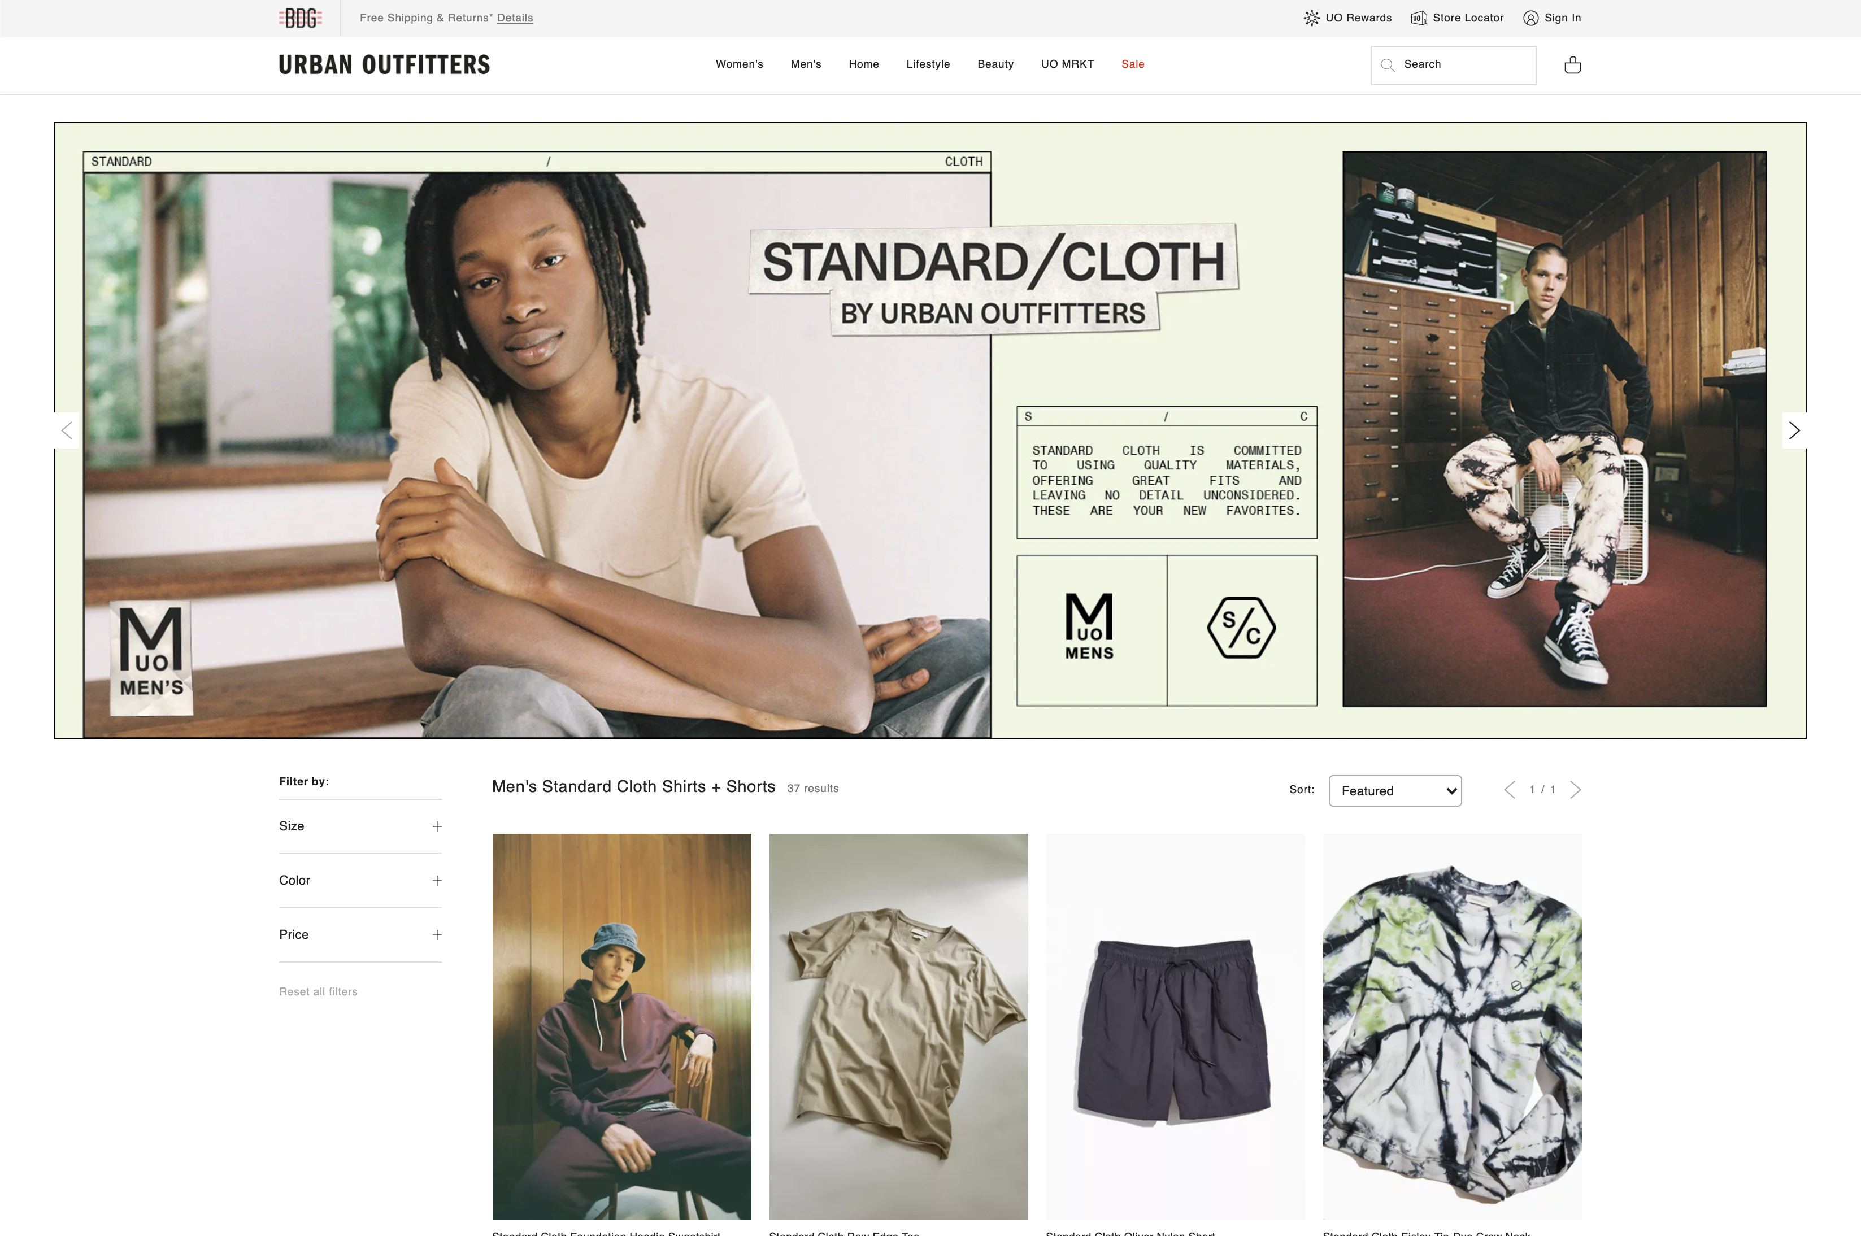Advance the banner with the right arrow
The height and width of the screenshot is (1236, 1861).
coord(1794,430)
